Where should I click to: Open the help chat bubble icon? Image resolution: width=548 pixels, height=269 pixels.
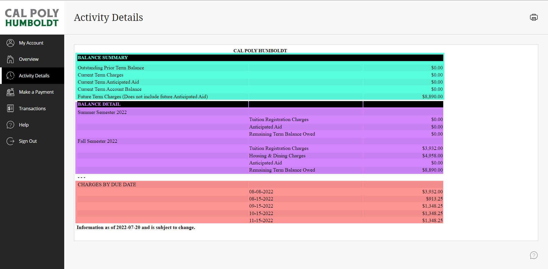tap(534, 255)
